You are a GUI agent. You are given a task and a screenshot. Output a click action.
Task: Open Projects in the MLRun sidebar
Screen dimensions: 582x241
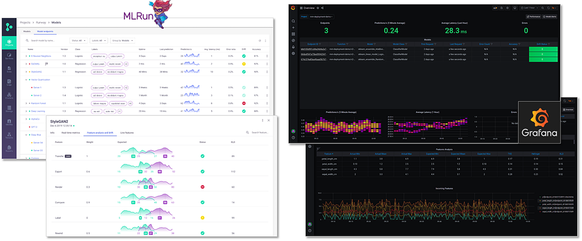(9, 43)
